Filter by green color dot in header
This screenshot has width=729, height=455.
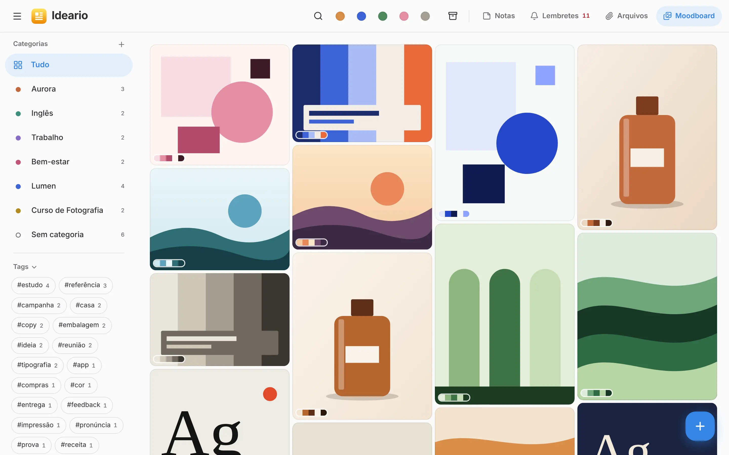pos(382,16)
